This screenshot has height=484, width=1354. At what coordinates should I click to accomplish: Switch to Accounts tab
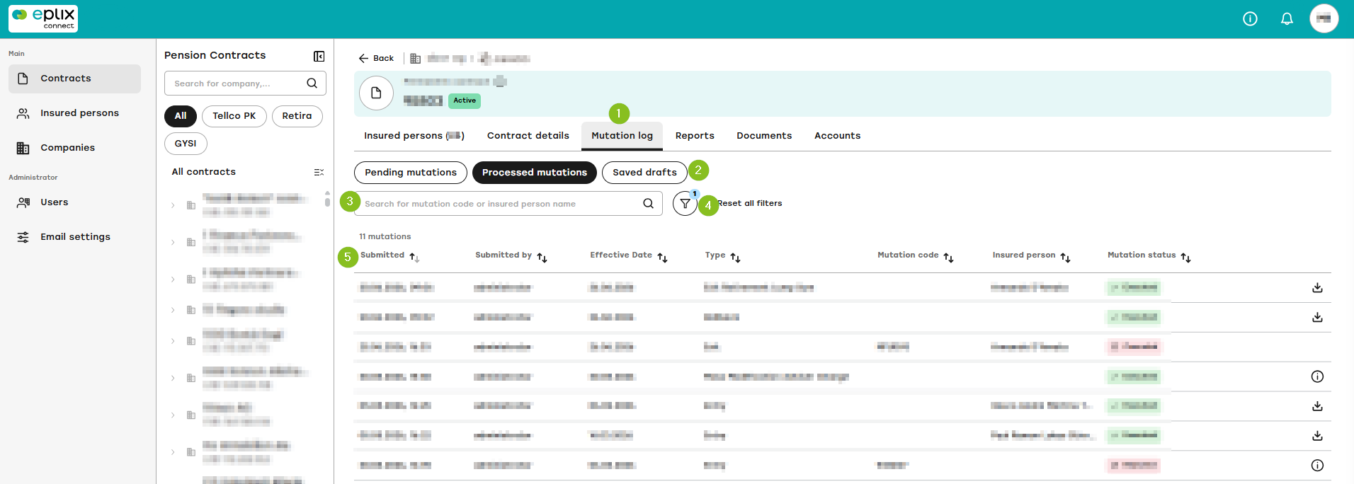pos(837,136)
